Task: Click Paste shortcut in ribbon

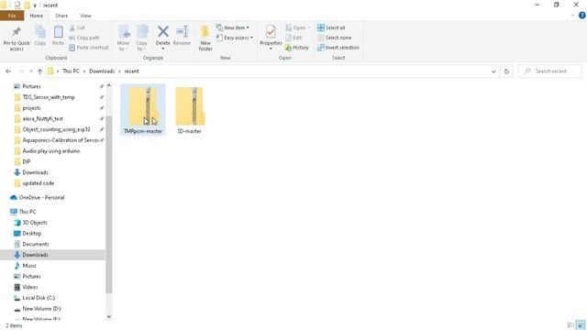Action: 89,48
